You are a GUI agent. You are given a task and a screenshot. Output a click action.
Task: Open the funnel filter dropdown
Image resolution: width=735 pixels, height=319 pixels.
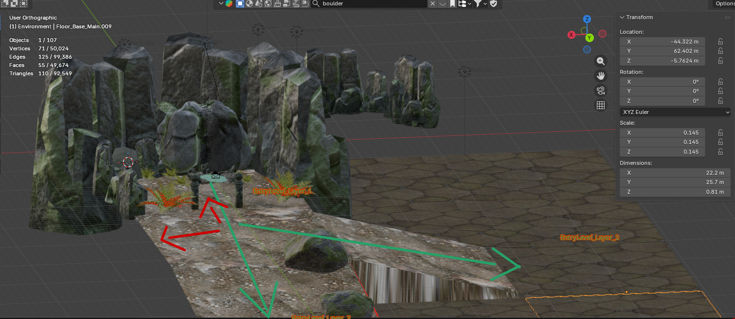480,3
